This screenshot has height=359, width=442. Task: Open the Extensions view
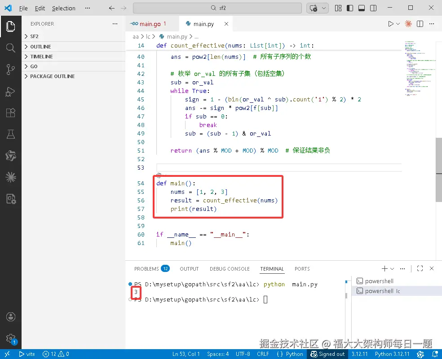click(x=10, y=113)
